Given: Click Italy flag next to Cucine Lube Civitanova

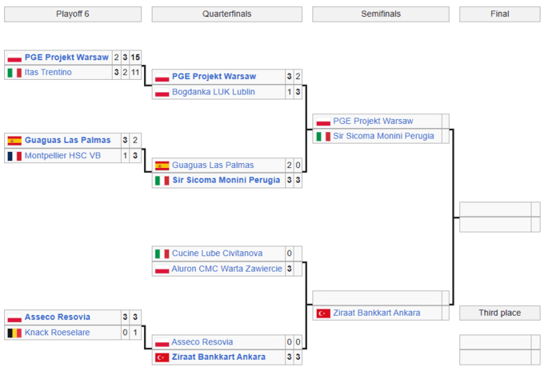Looking at the screenshot, I should pos(162,253).
